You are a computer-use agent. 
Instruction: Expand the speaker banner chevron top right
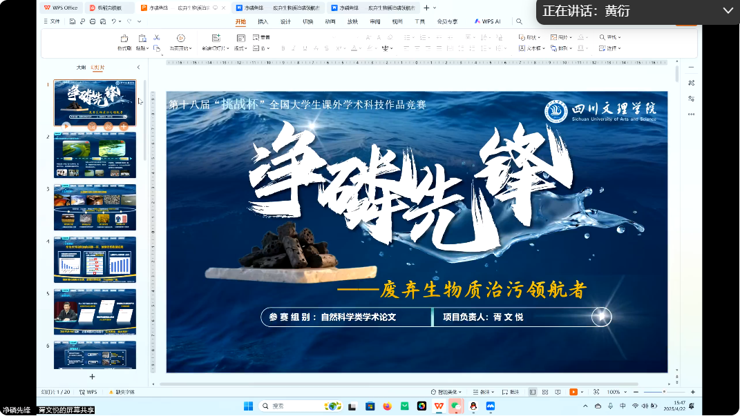pyautogui.click(x=728, y=11)
